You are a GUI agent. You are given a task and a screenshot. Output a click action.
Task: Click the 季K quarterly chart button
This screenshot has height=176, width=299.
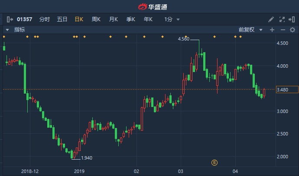pyautogui.click(x=131, y=19)
